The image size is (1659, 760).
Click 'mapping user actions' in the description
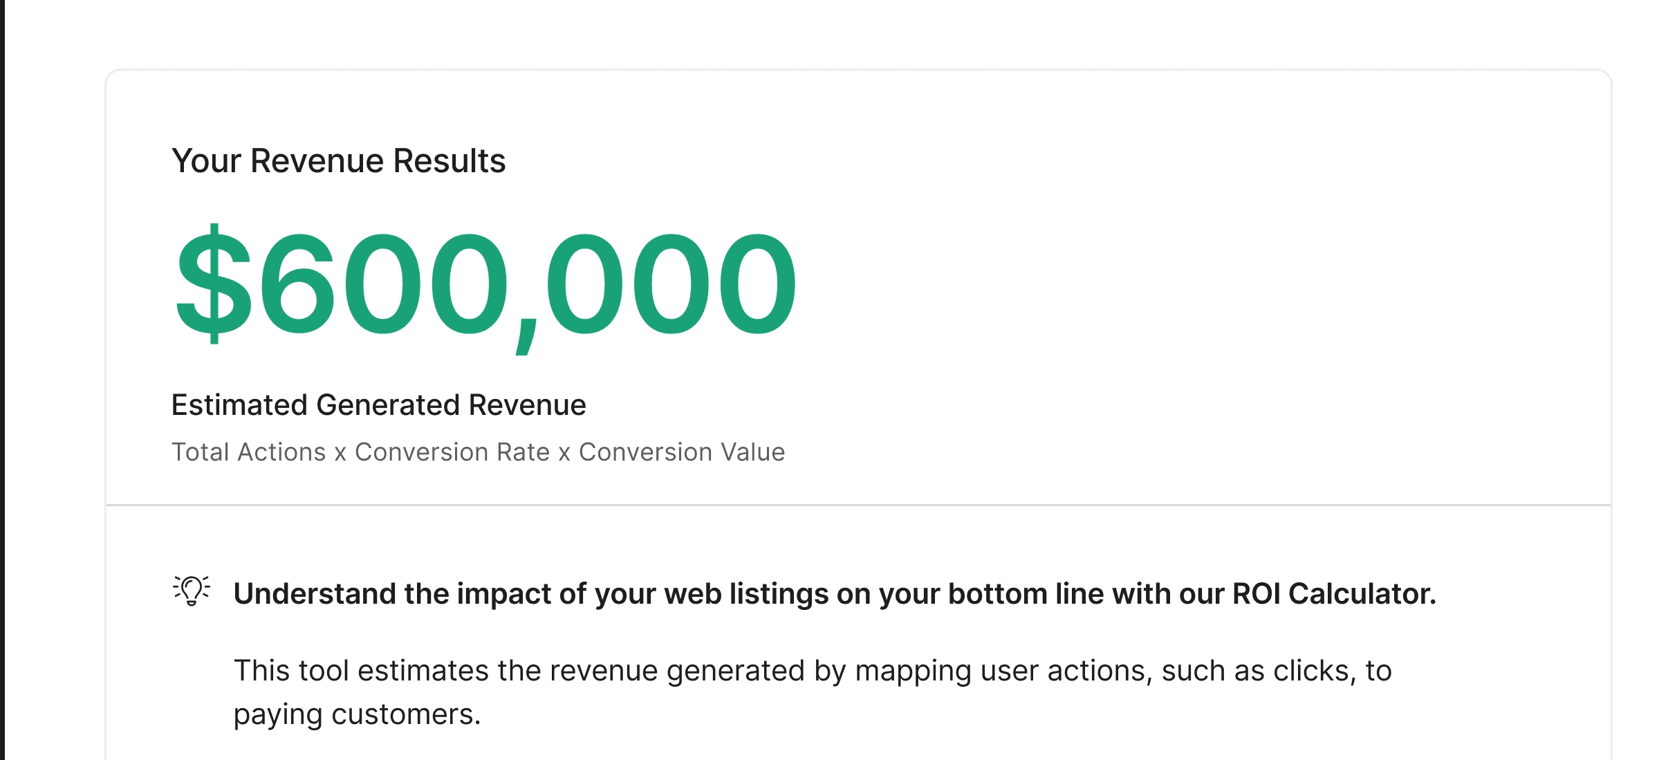point(1003,671)
